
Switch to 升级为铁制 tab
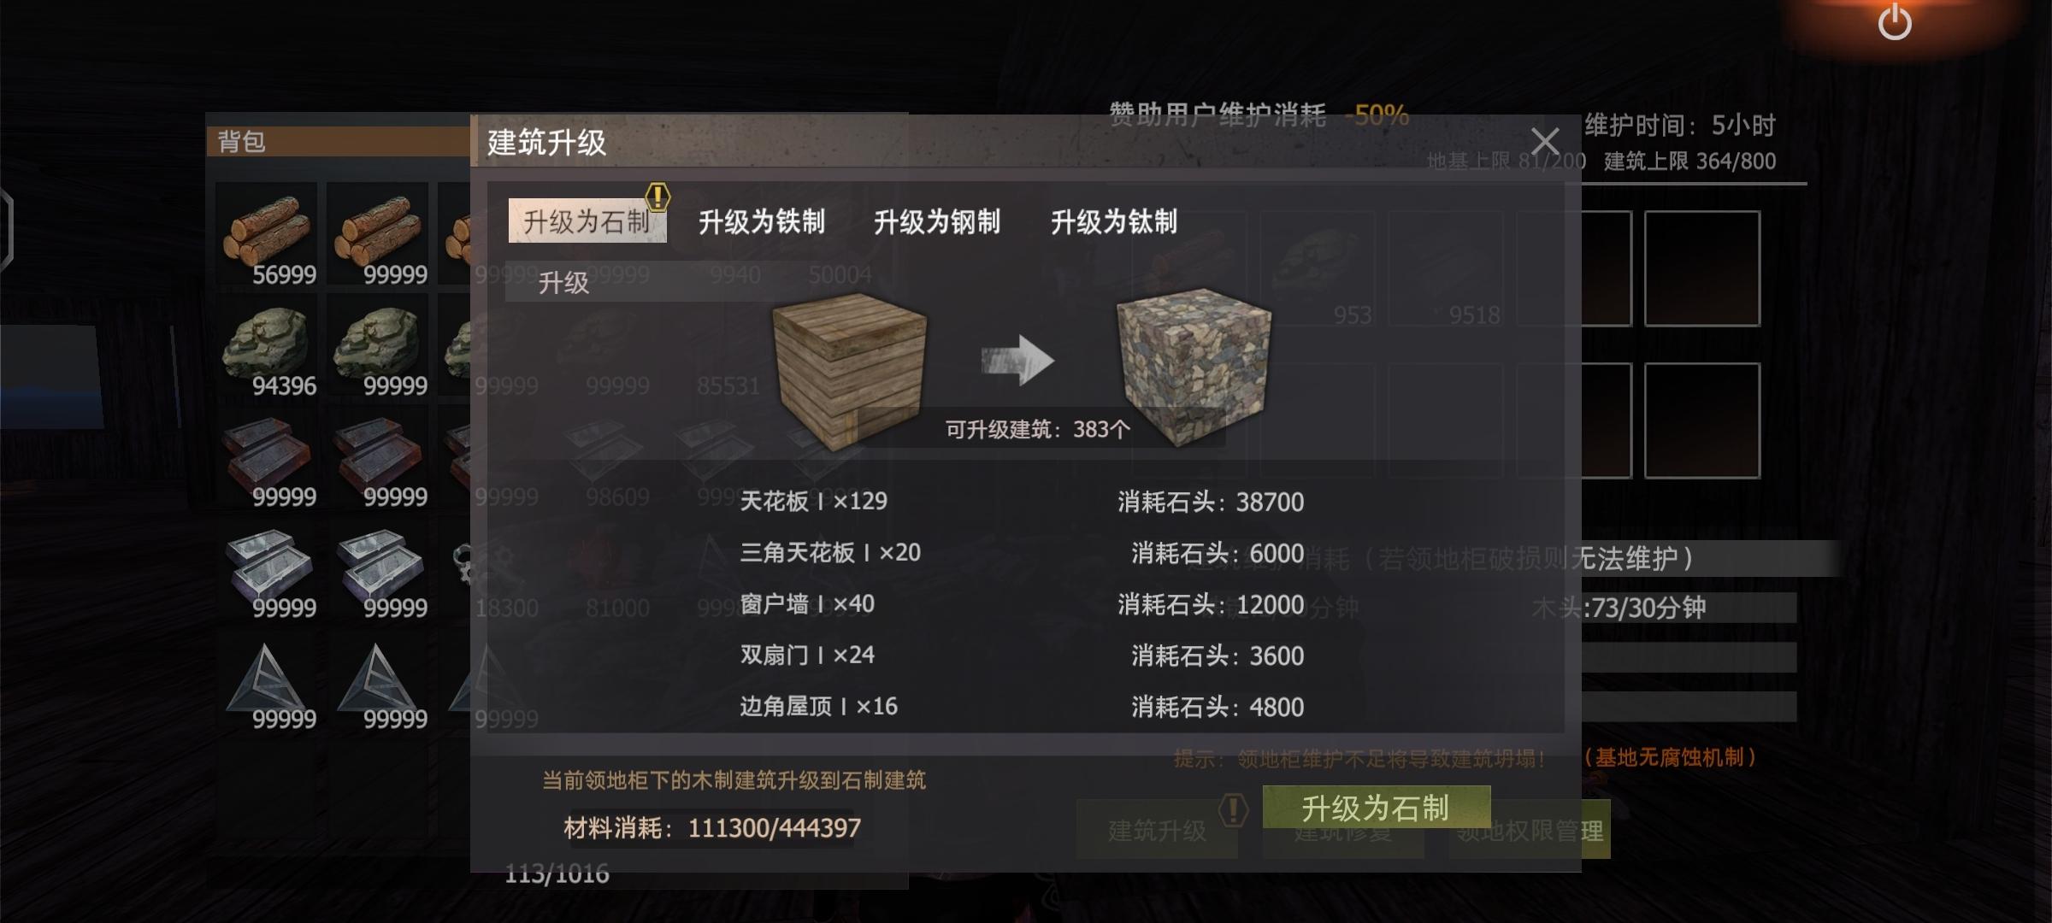(761, 221)
